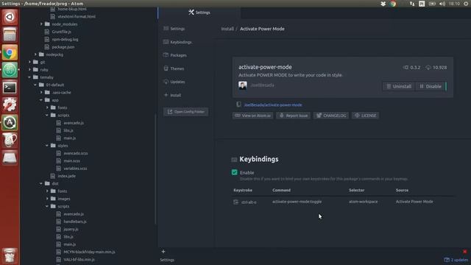Screen dimensions: 471x265
Task: Open Themes in the settings sidebar
Action: [174, 68]
